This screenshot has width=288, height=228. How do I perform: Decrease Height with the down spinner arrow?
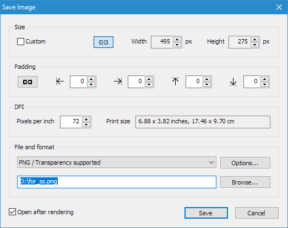tap(255, 45)
